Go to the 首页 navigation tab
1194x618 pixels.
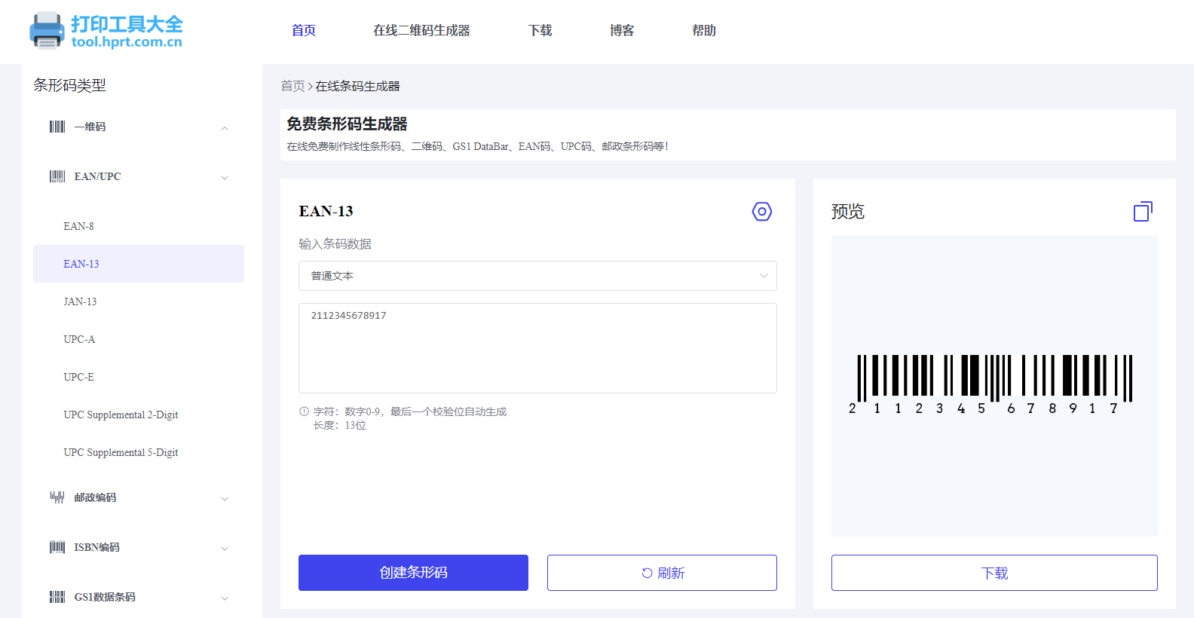(304, 30)
